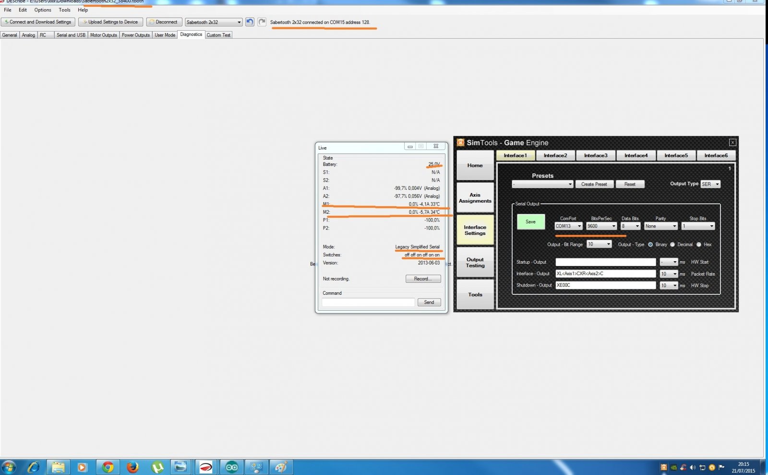Click the CCleaner tray icon
This screenshot has width=768, height=475.
coord(683,467)
